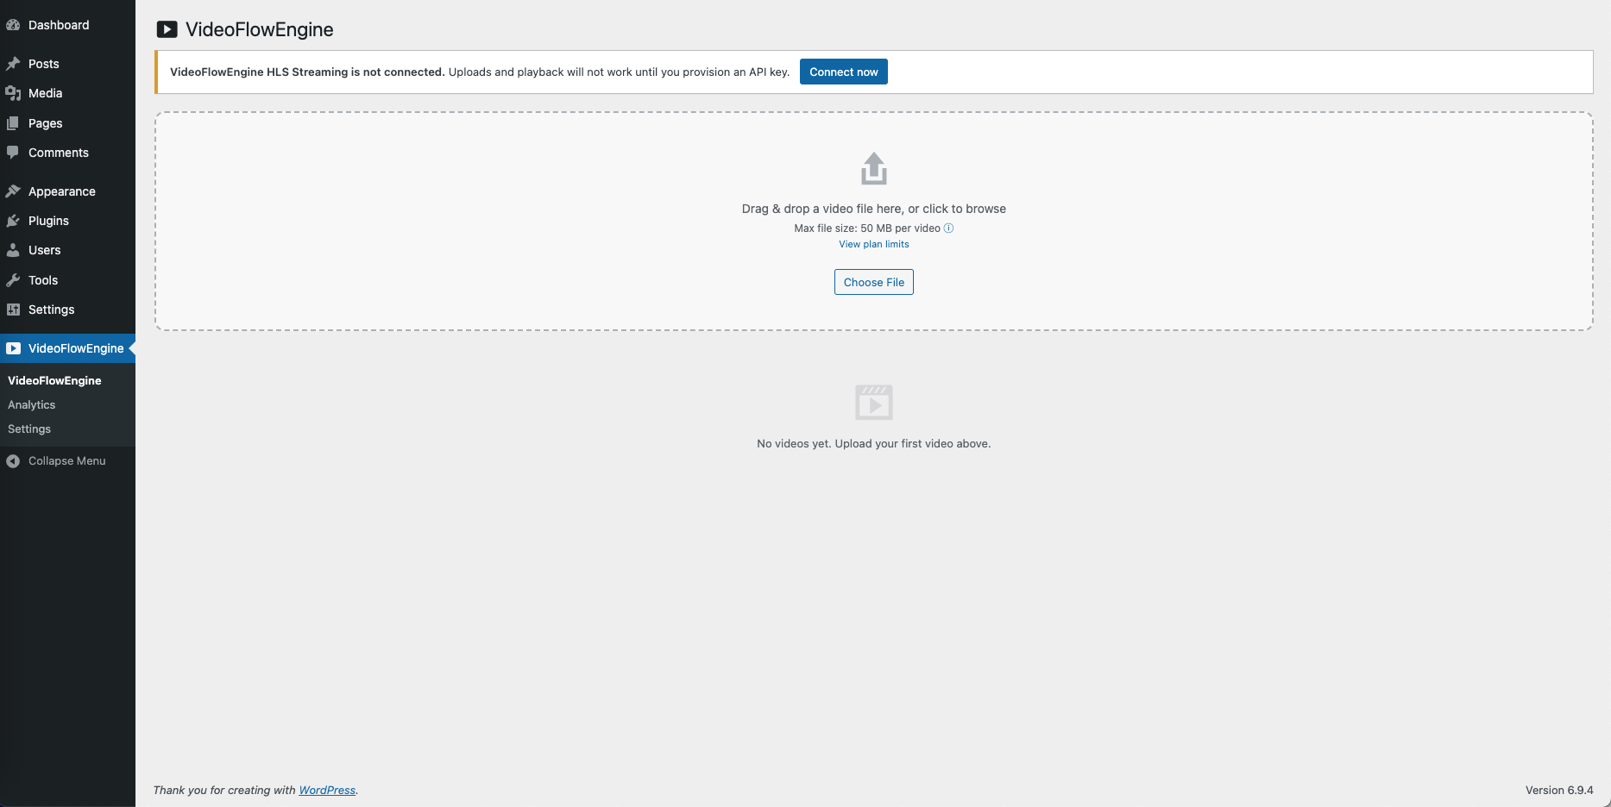Select the Tools wrench icon
1611x807 pixels.
point(13,280)
